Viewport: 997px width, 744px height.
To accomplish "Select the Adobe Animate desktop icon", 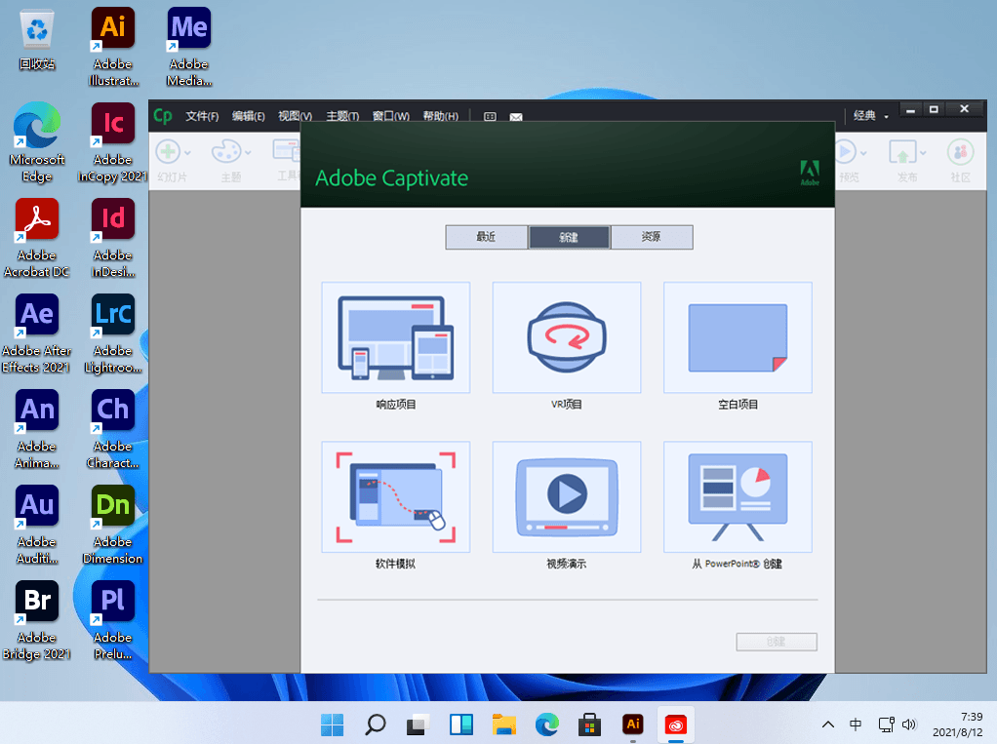I will (x=37, y=429).
